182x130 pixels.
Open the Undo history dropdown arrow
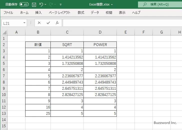pos(45,4)
